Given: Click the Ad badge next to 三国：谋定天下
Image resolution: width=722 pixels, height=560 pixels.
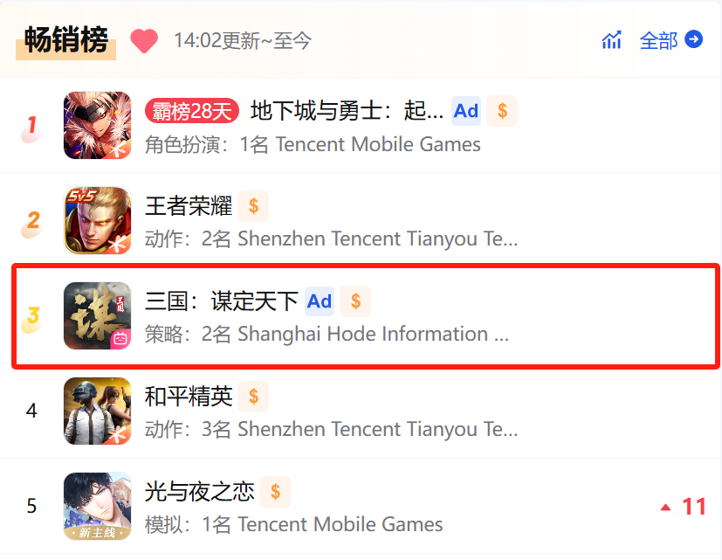Looking at the screenshot, I should click(x=320, y=301).
